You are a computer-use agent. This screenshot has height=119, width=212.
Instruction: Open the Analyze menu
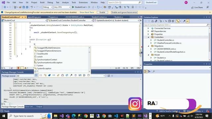[65, 2]
